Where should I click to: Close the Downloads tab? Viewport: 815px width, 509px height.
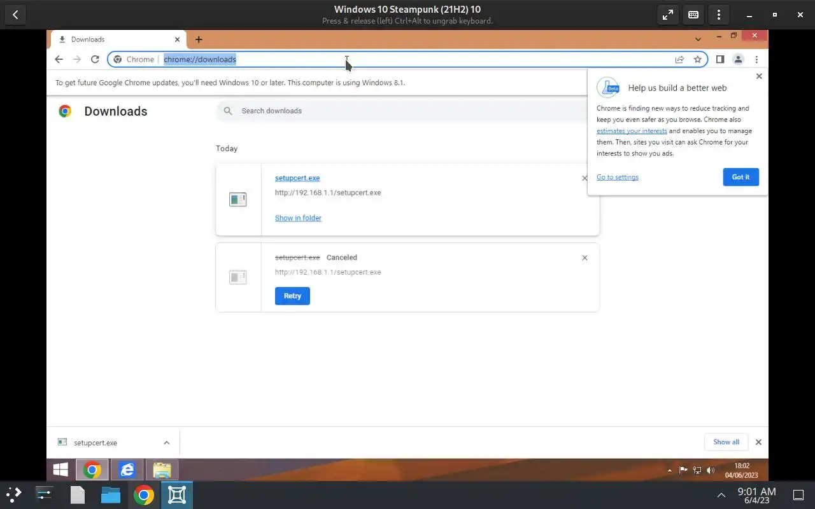[x=177, y=39]
